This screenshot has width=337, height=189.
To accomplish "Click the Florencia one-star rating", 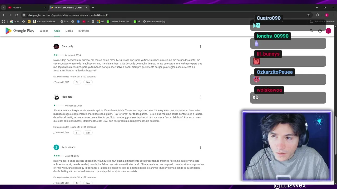I will pyautogui.click(x=58, y=106).
